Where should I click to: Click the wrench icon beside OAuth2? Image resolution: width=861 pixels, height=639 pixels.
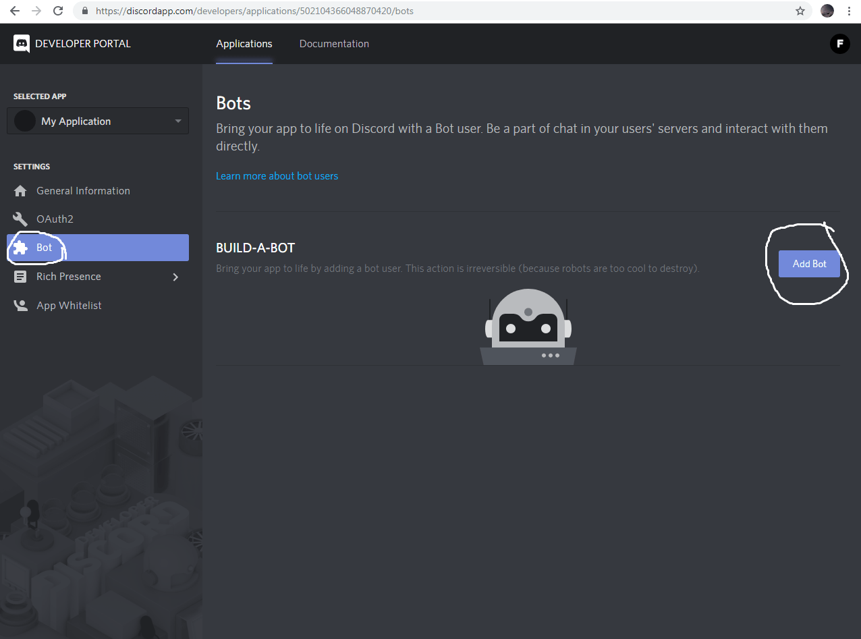[21, 219]
